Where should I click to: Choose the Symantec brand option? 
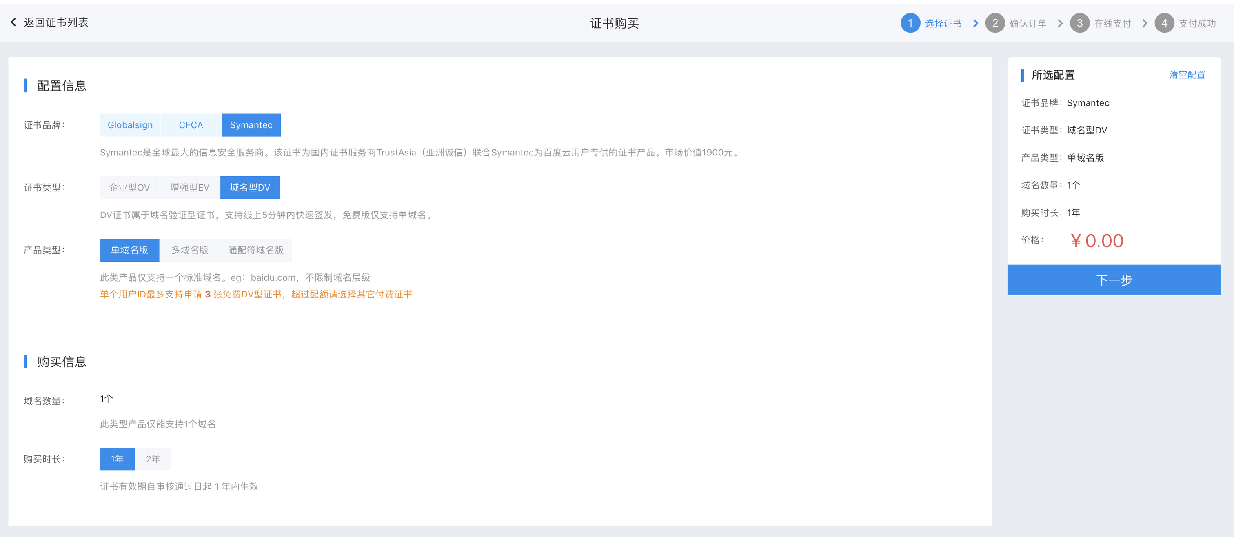click(251, 125)
